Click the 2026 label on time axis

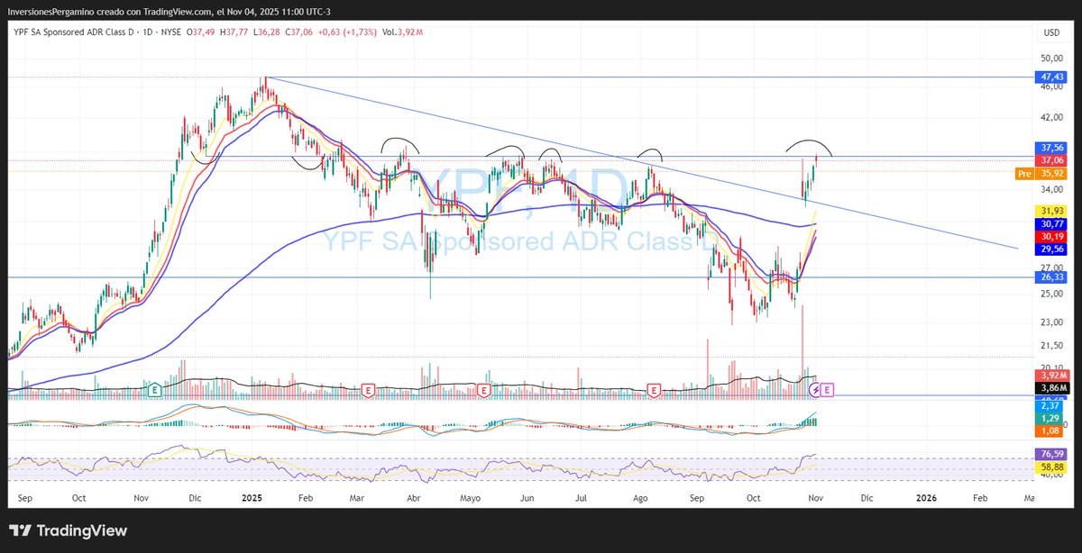click(926, 497)
